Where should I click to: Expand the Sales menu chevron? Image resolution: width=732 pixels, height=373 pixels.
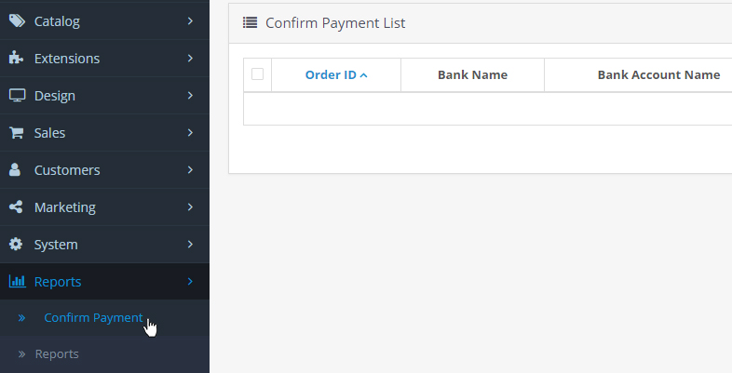coord(189,132)
